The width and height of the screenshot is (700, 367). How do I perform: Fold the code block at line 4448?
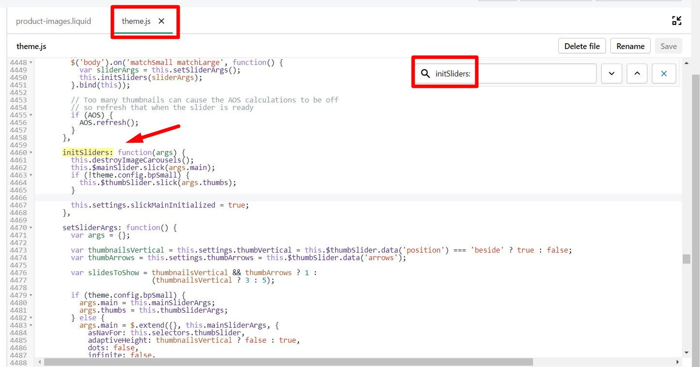(x=31, y=62)
